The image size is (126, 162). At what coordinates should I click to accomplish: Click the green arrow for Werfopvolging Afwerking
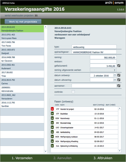(x=52, y=141)
